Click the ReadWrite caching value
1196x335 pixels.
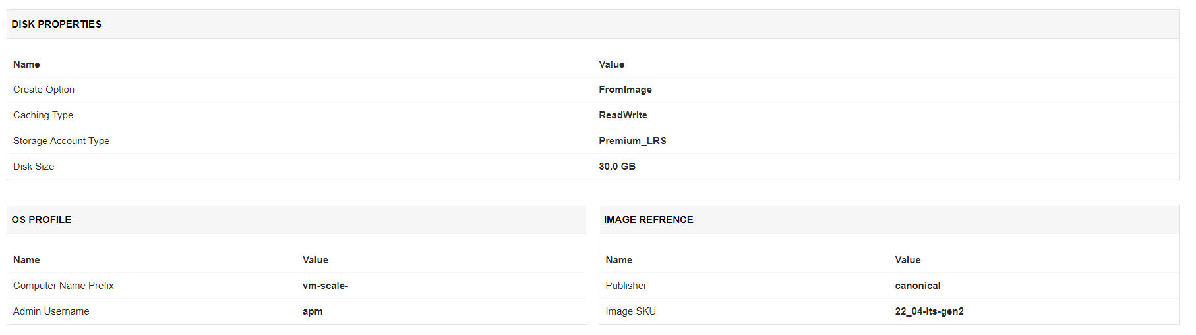622,115
